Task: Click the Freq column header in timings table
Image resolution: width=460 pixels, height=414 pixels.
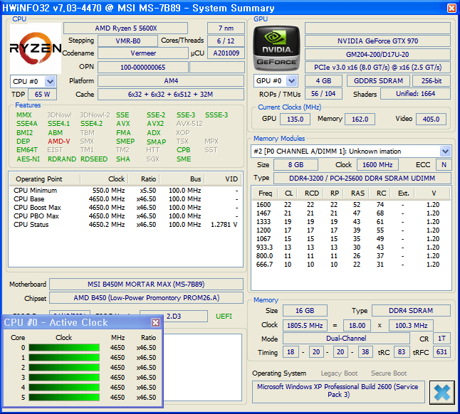Action: 265,193
